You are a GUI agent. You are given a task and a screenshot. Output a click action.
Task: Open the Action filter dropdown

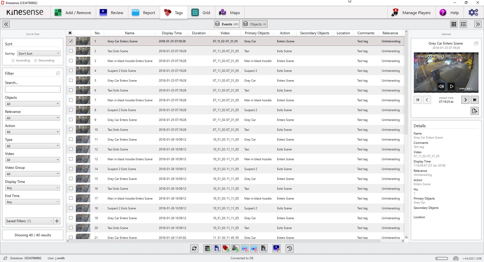tap(33, 132)
